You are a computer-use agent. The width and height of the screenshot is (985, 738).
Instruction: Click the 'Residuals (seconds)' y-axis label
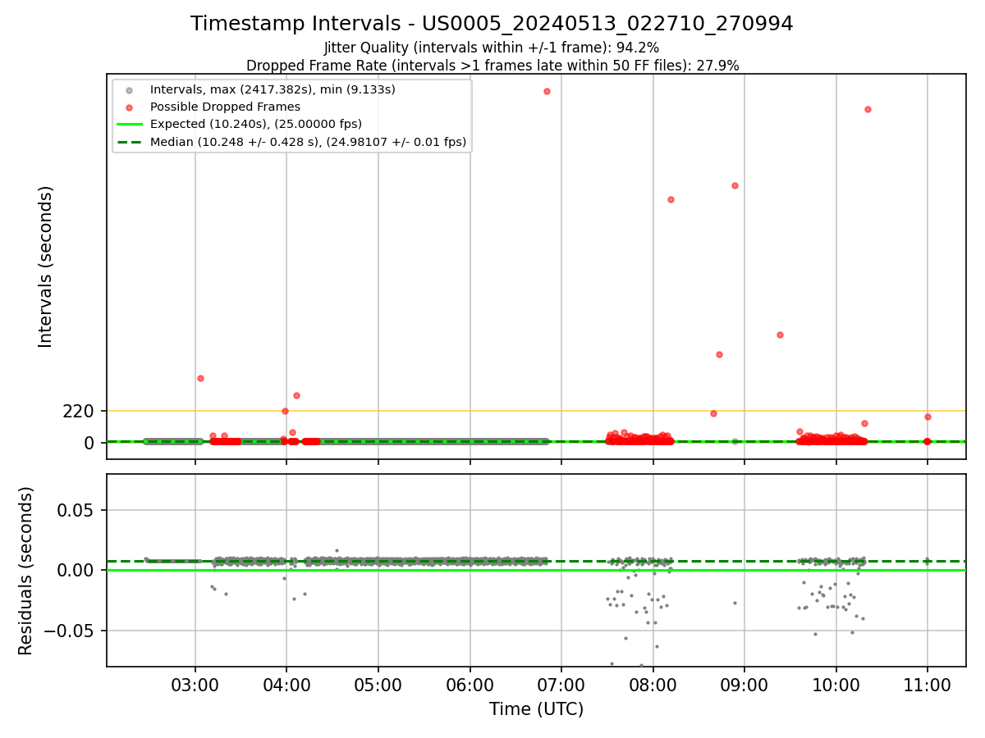26,571
